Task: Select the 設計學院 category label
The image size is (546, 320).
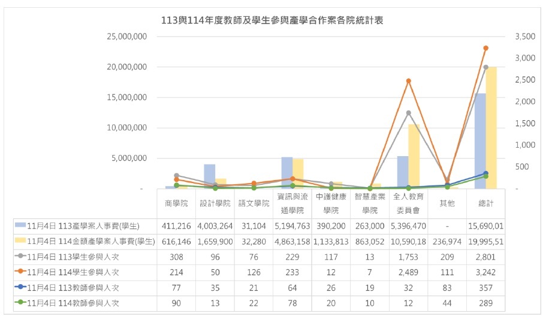Action: (x=215, y=203)
